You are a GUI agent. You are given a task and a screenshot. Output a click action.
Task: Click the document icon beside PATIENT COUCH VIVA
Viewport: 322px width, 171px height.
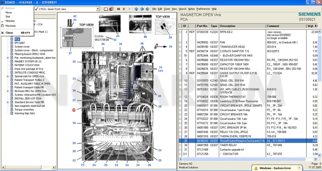(12, 65)
